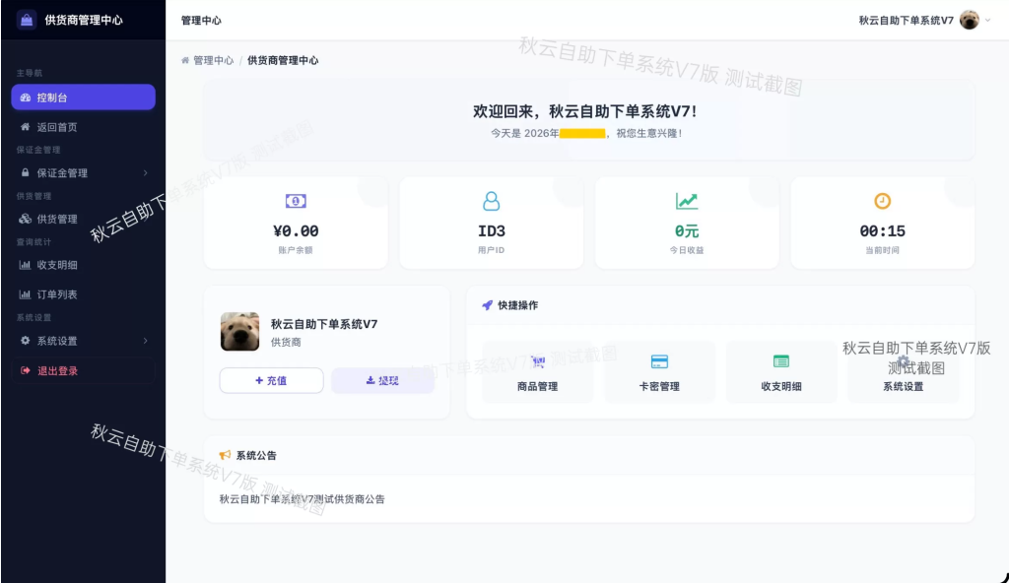Click the user icon on the 用户ID card
1009x583 pixels.
[x=491, y=202]
